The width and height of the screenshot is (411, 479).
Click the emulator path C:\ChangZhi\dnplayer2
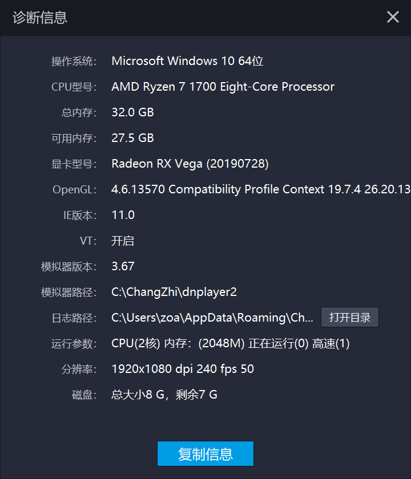coord(174,292)
